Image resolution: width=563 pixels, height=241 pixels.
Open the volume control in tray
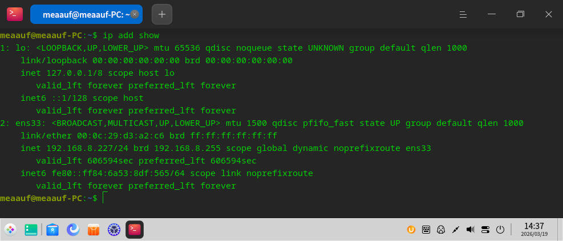click(470, 230)
